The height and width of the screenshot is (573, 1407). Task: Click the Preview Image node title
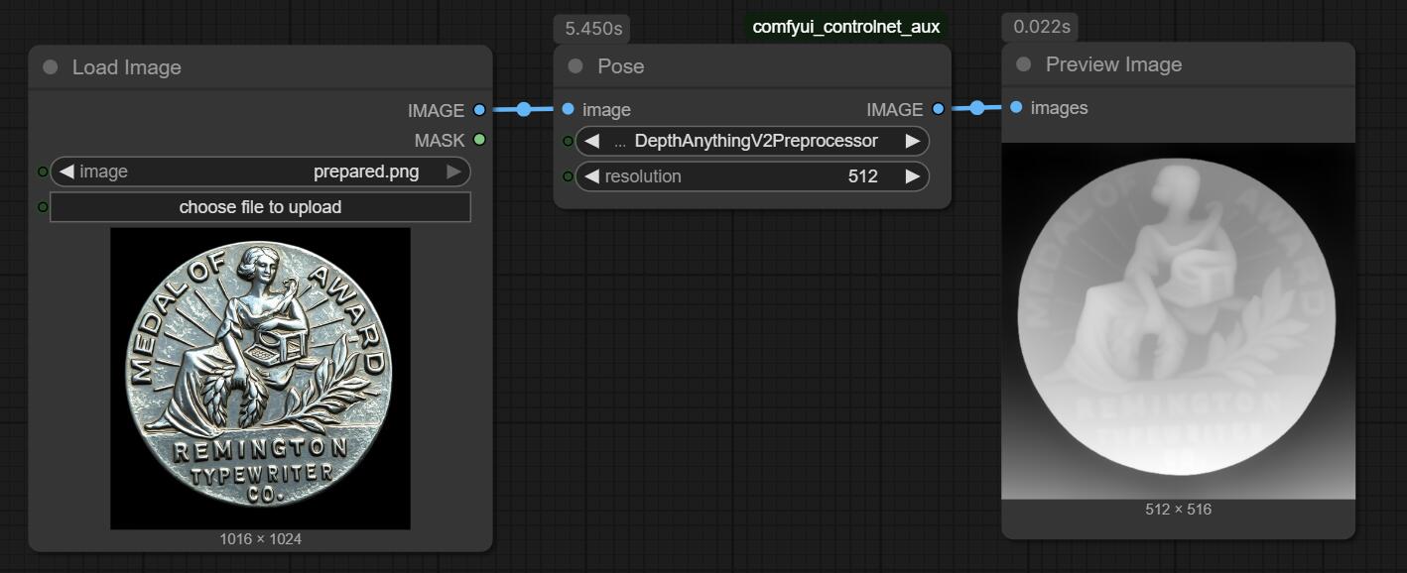click(1113, 64)
